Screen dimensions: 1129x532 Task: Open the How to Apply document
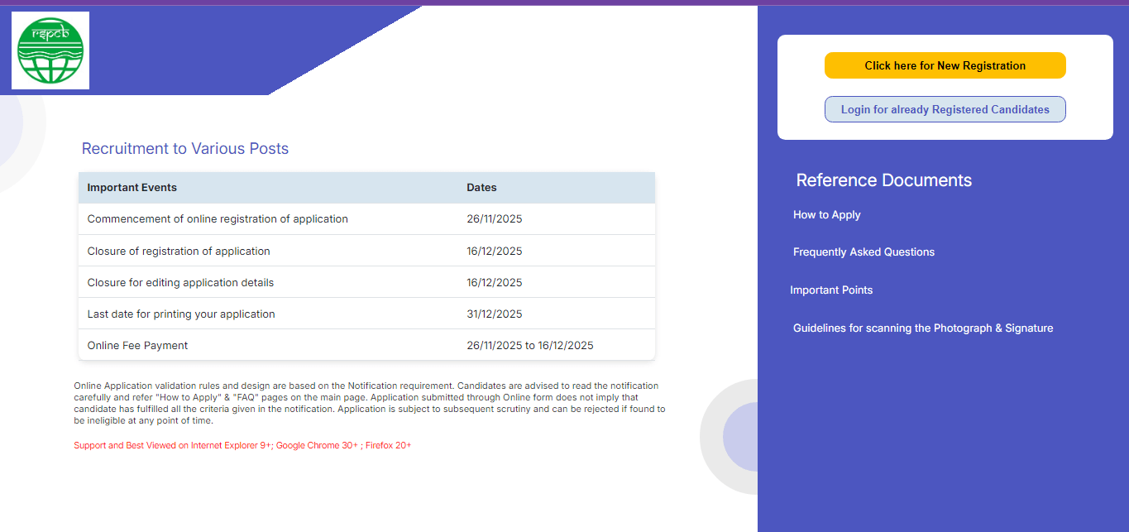point(826,214)
